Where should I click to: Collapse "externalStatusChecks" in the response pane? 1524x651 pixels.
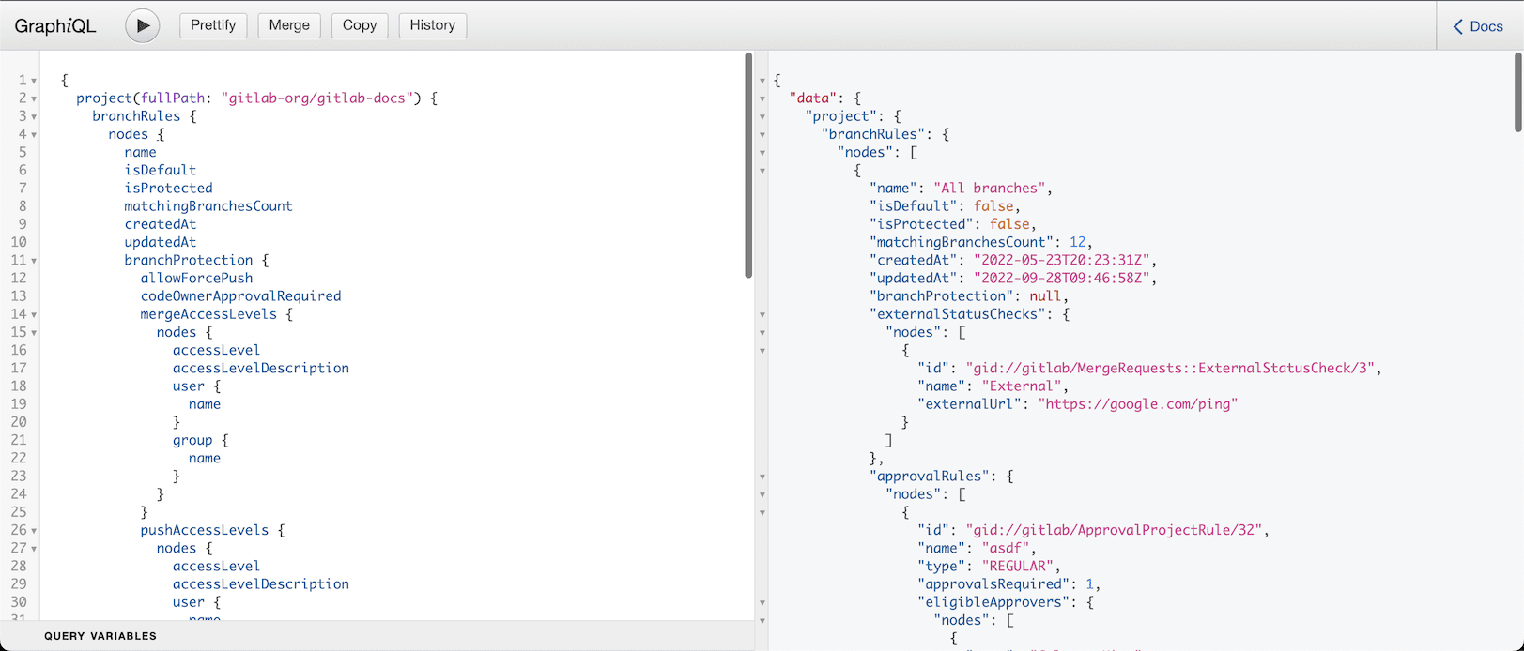click(762, 315)
